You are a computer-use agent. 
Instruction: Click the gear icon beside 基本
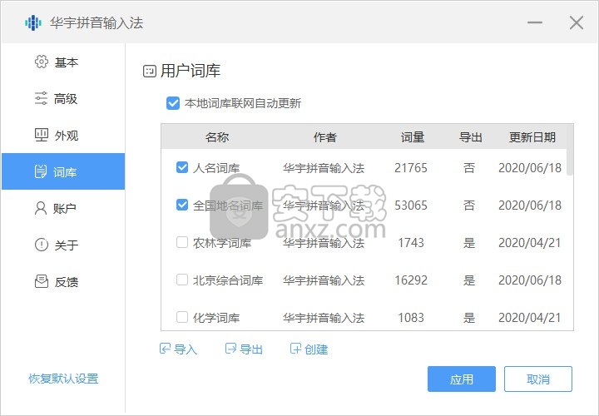pos(41,62)
